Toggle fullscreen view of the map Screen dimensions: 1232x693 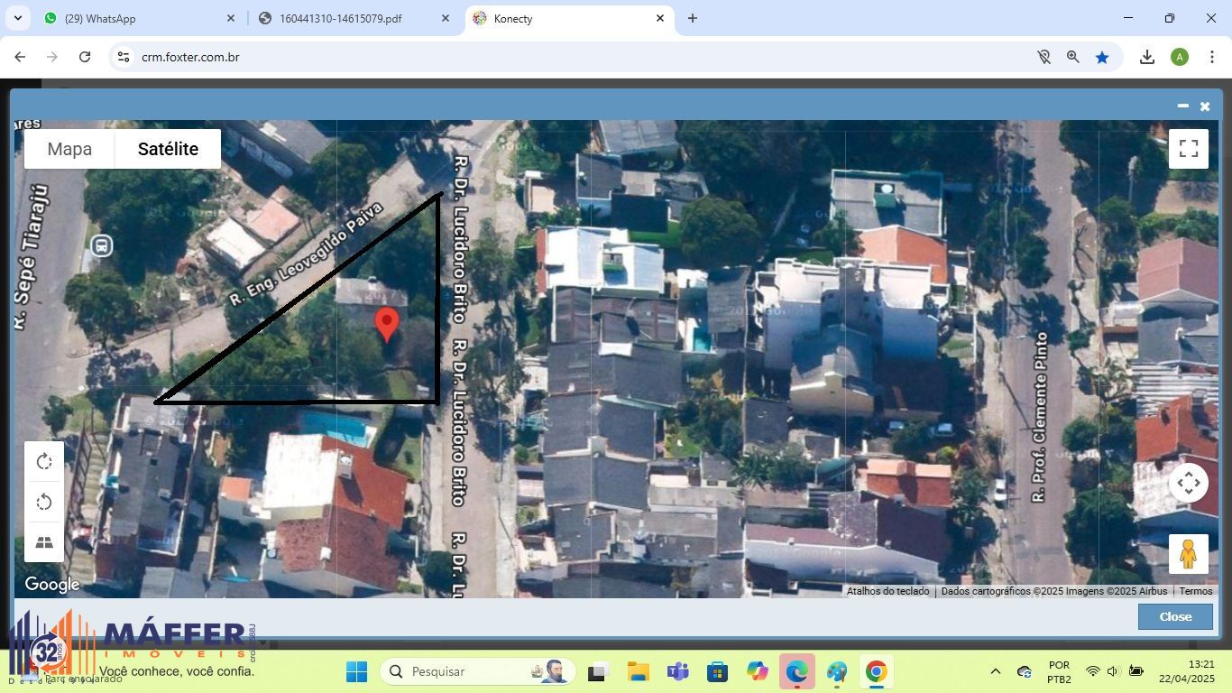point(1188,149)
